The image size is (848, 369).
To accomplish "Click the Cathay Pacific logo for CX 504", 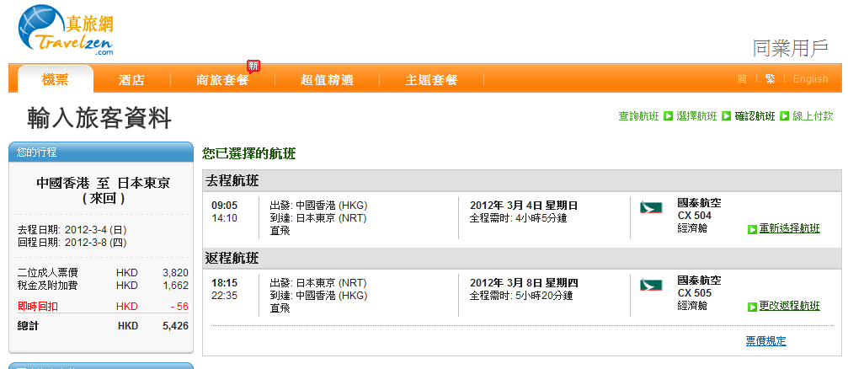I will (x=652, y=207).
